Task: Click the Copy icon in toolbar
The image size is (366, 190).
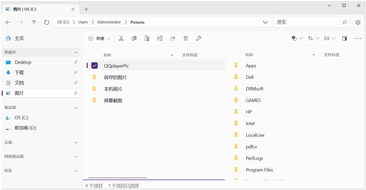Action: 134,39
